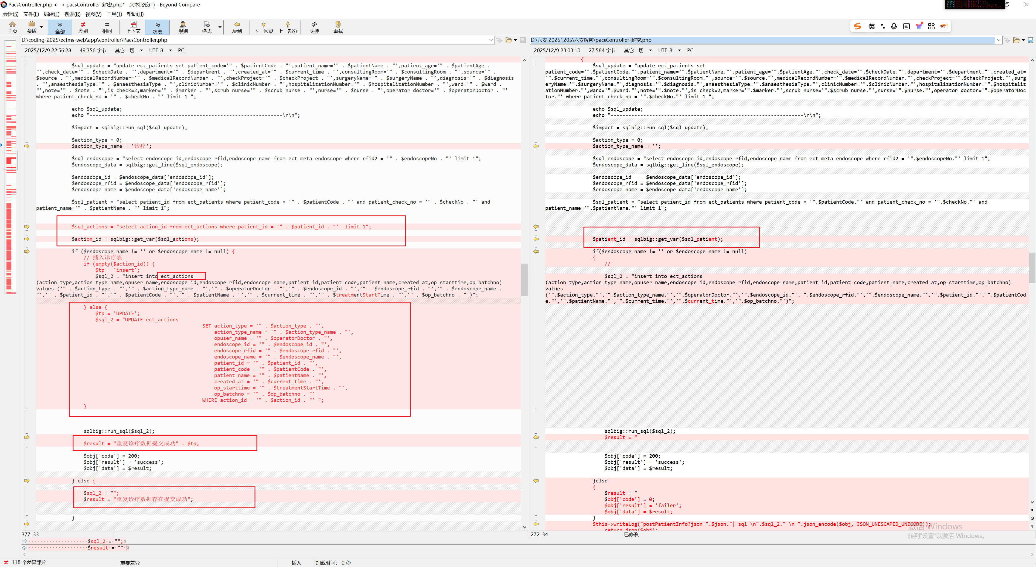Click the 相同 show same button
The height and width of the screenshot is (567, 1036).
(107, 27)
